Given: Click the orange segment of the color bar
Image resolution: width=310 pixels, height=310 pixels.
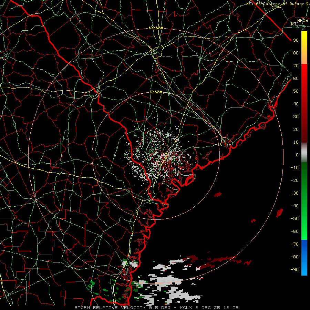Looking at the screenshot, I should point(304,57).
